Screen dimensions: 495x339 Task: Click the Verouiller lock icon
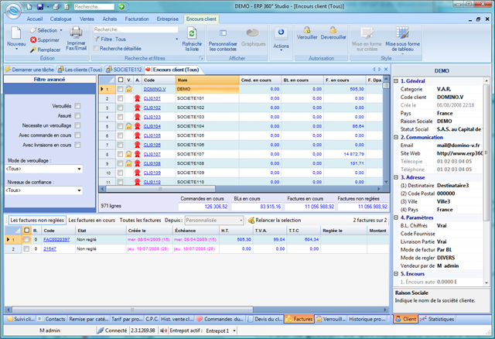coord(307,30)
